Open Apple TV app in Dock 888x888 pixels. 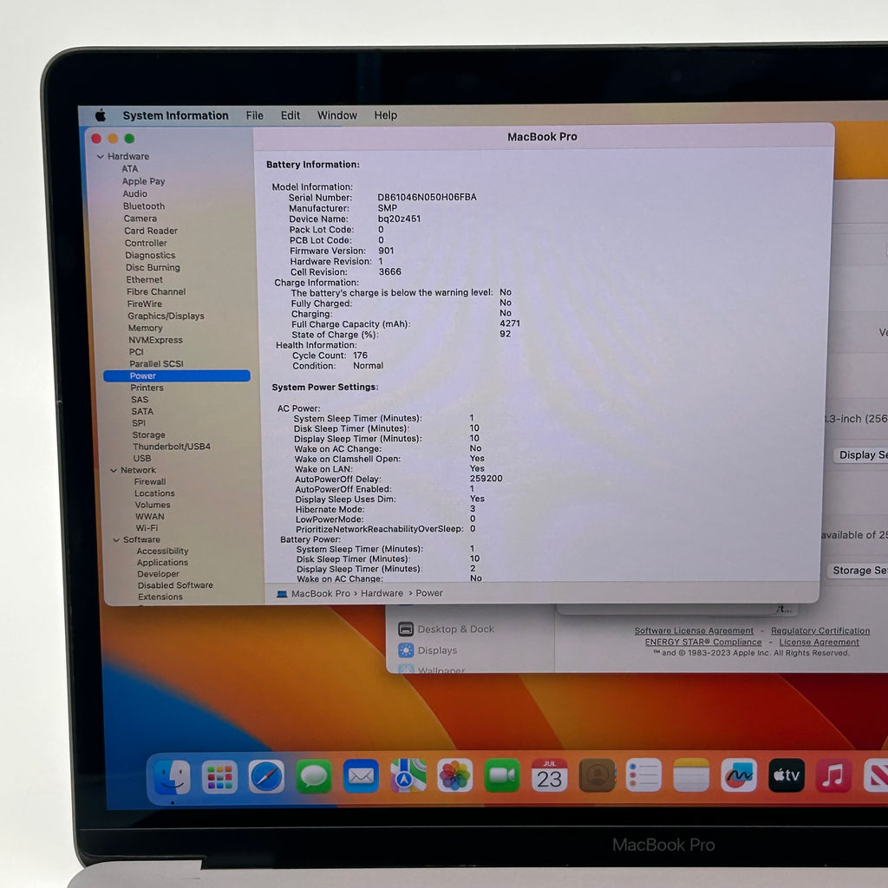pyautogui.click(x=786, y=774)
